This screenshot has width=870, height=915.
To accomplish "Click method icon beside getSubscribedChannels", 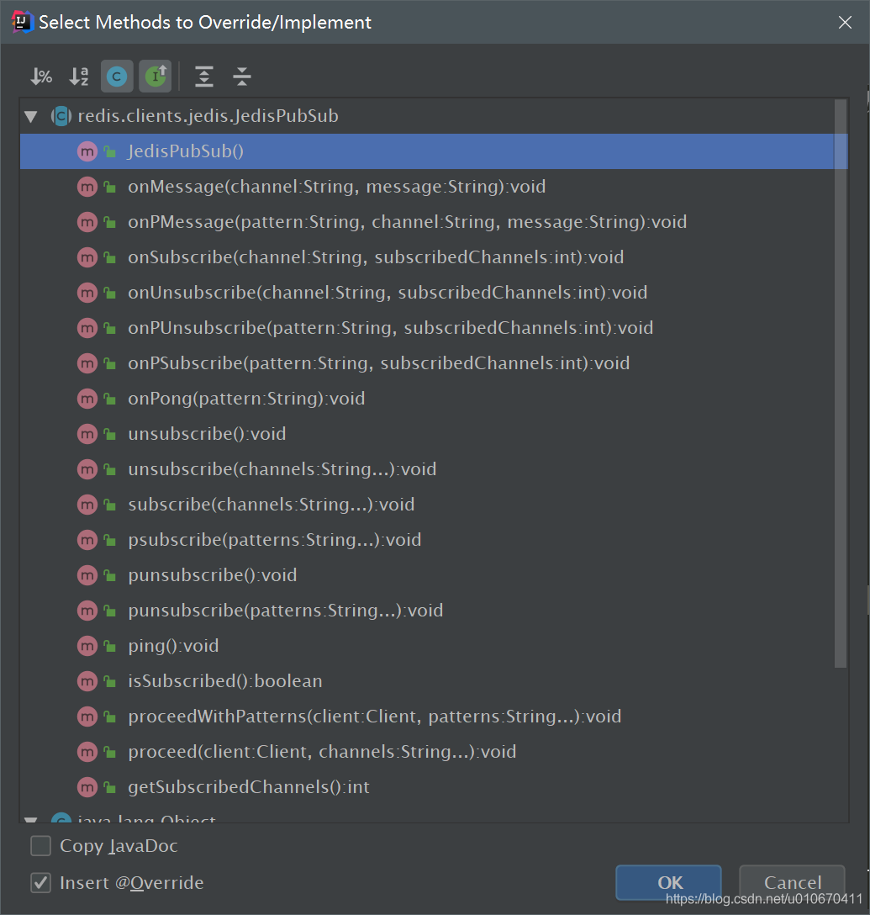I will 87,787.
